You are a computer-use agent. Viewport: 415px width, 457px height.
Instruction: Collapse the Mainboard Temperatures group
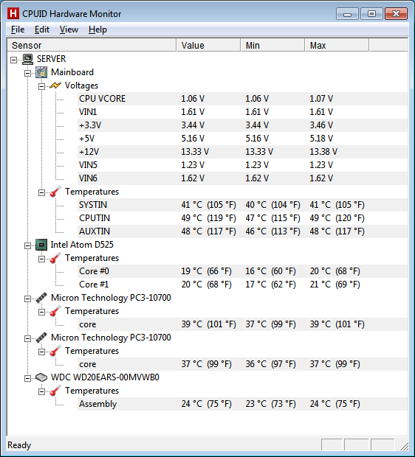coord(41,192)
